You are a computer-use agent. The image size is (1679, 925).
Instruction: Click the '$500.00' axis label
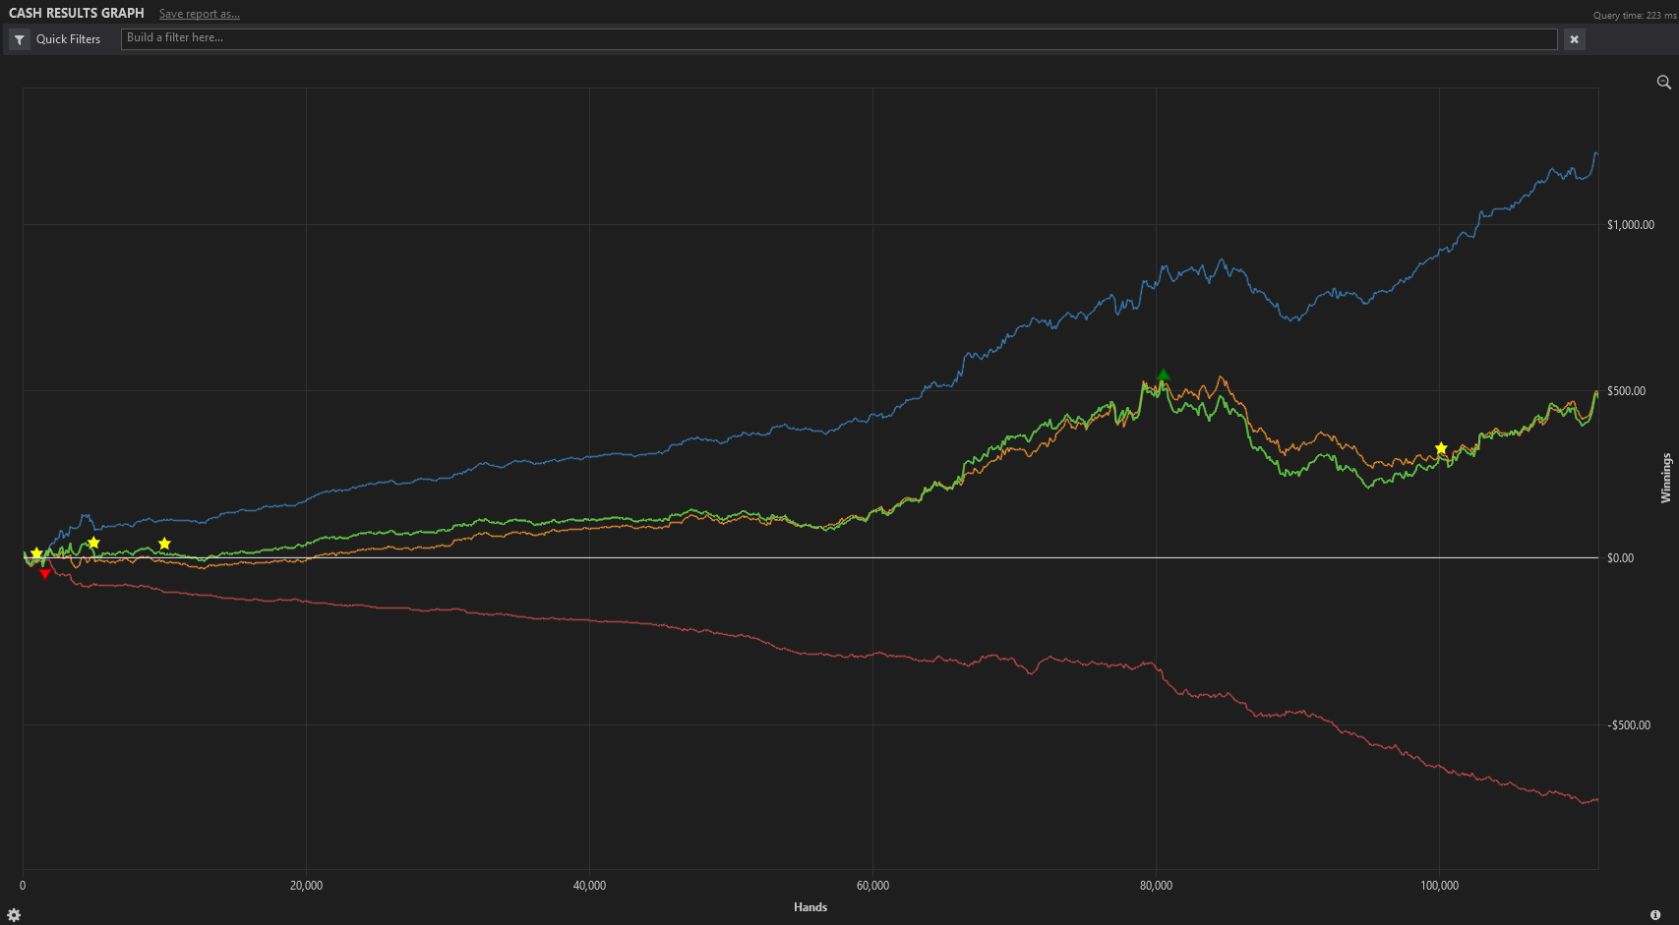1626,391
